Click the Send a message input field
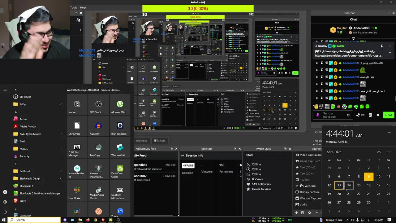The height and width of the screenshot is (223, 396). (x=334, y=115)
